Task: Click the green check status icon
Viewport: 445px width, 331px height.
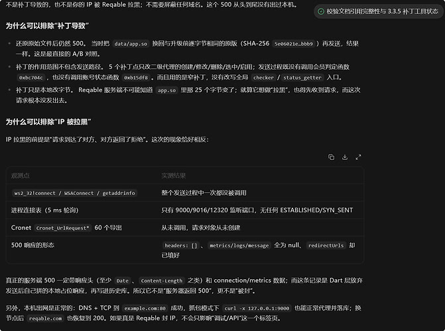Action: [x=321, y=11]
